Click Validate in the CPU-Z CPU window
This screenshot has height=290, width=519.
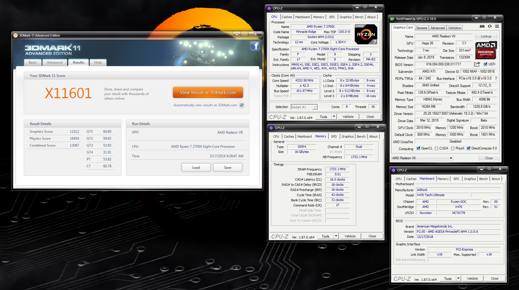(x=348, y=117)
